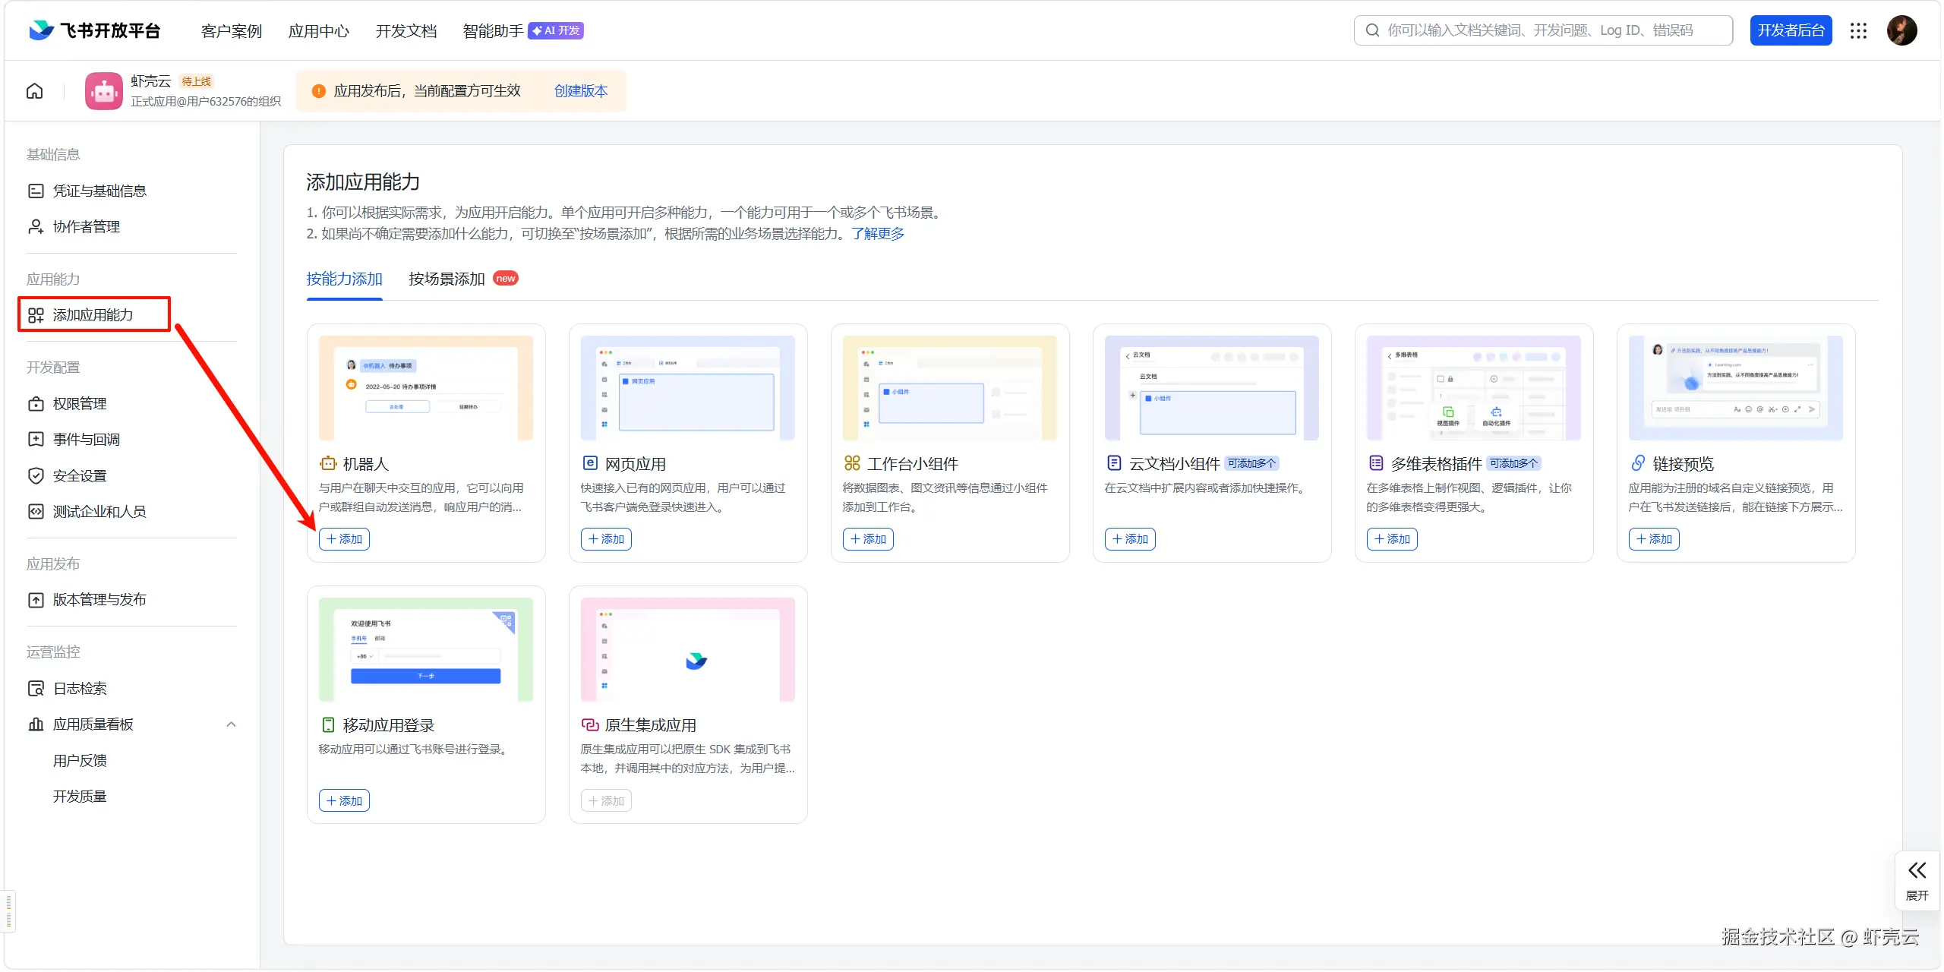Viewport: 1944px width, 972px height.
Task: Select 权限管理 under 开发配置
Action: (x=80, y=403)
